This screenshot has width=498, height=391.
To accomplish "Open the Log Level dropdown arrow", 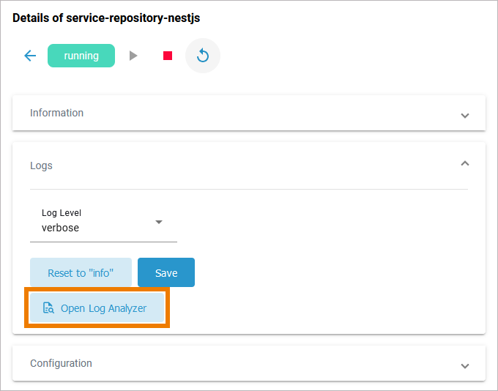I will 159,222.
